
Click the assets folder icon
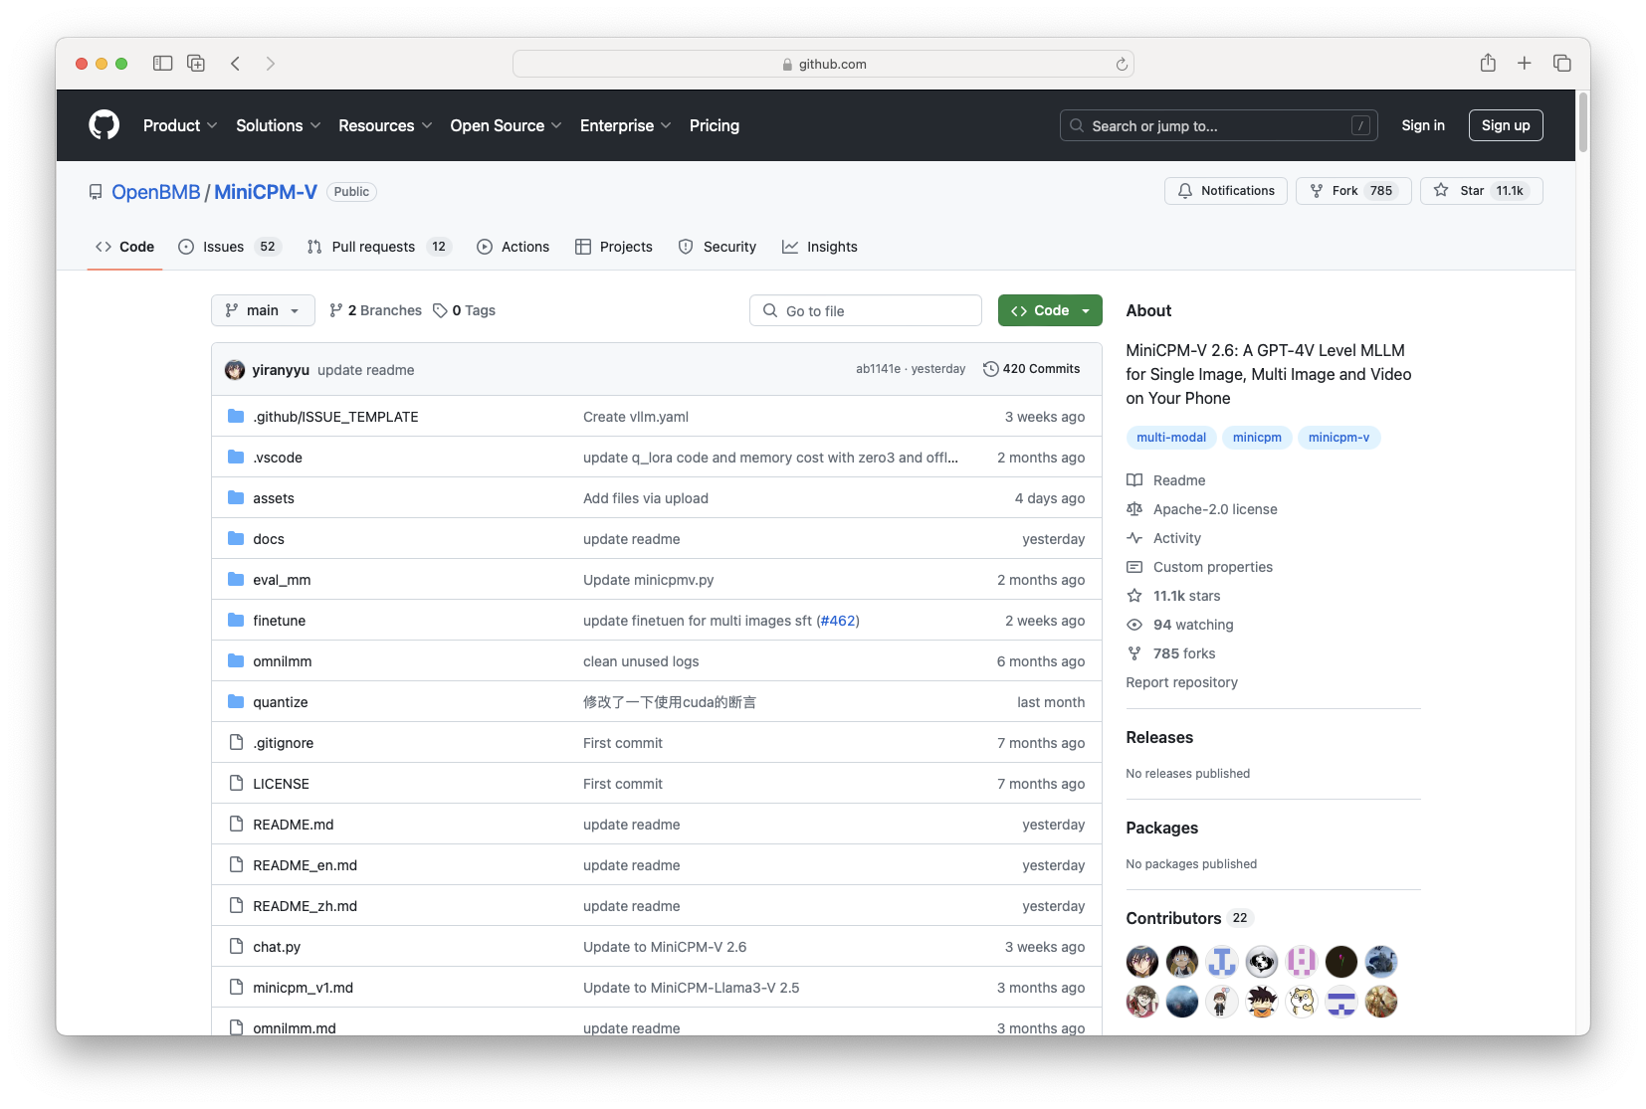236,497
